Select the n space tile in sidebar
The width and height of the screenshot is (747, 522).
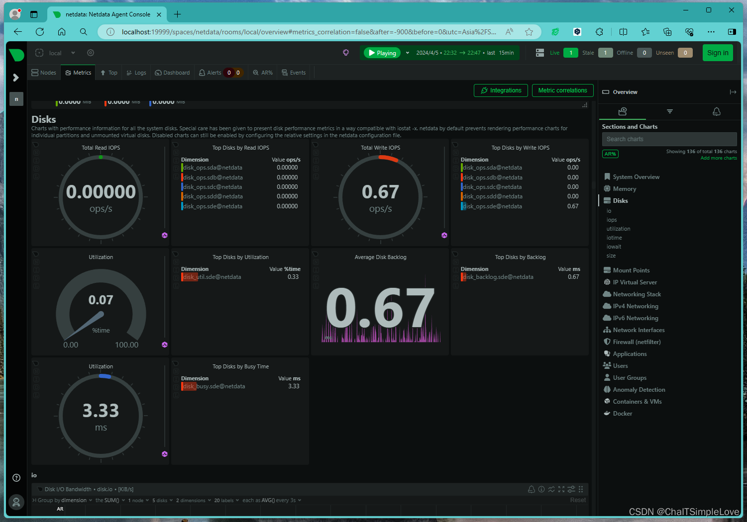[16, 99]
